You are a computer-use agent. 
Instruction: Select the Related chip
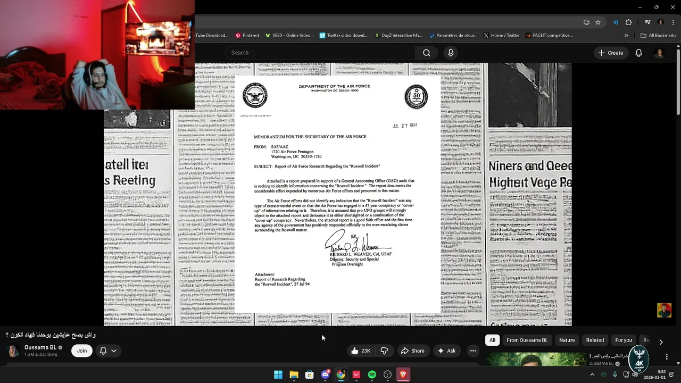[595, 340]
